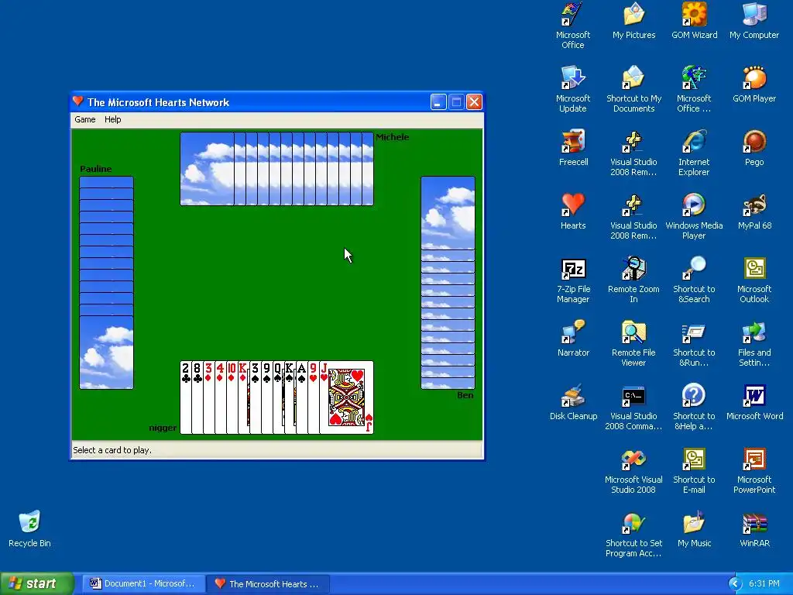
Task: Play the Ace of Spades card
Action: (302, 397)
